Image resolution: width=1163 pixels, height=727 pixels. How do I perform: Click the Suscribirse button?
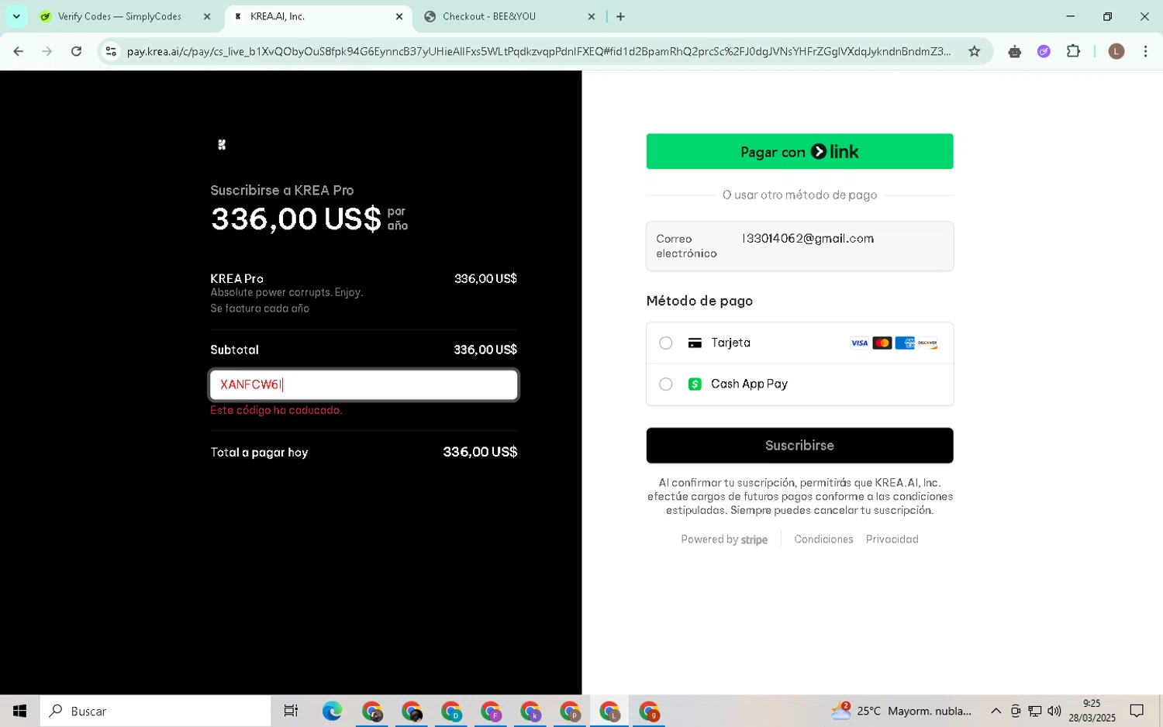coord(799,446)
